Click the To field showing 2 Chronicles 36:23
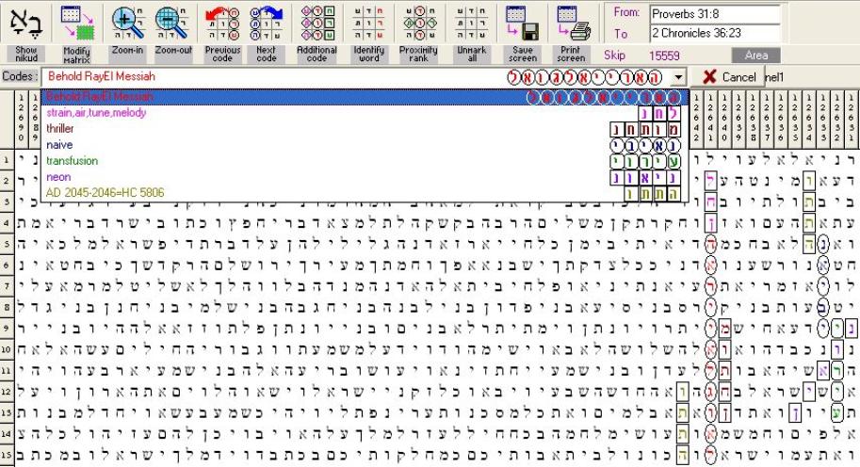This screenshot has width=860, height=467. coord(715,34)
